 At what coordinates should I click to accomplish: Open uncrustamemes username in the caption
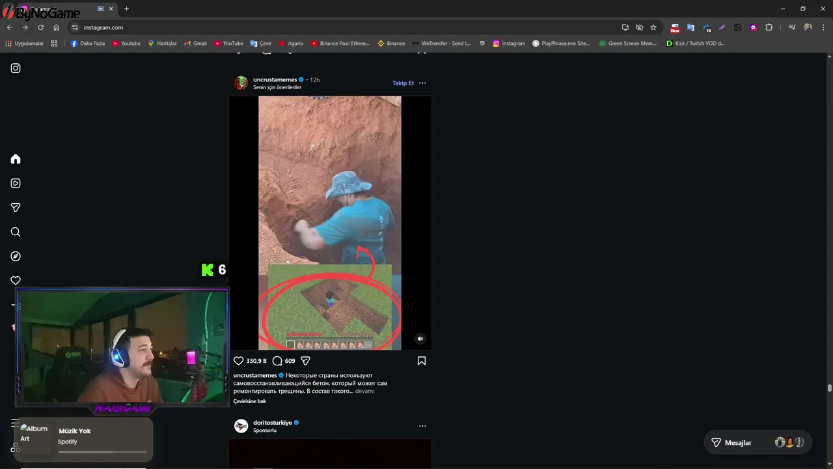pos(255,375)
